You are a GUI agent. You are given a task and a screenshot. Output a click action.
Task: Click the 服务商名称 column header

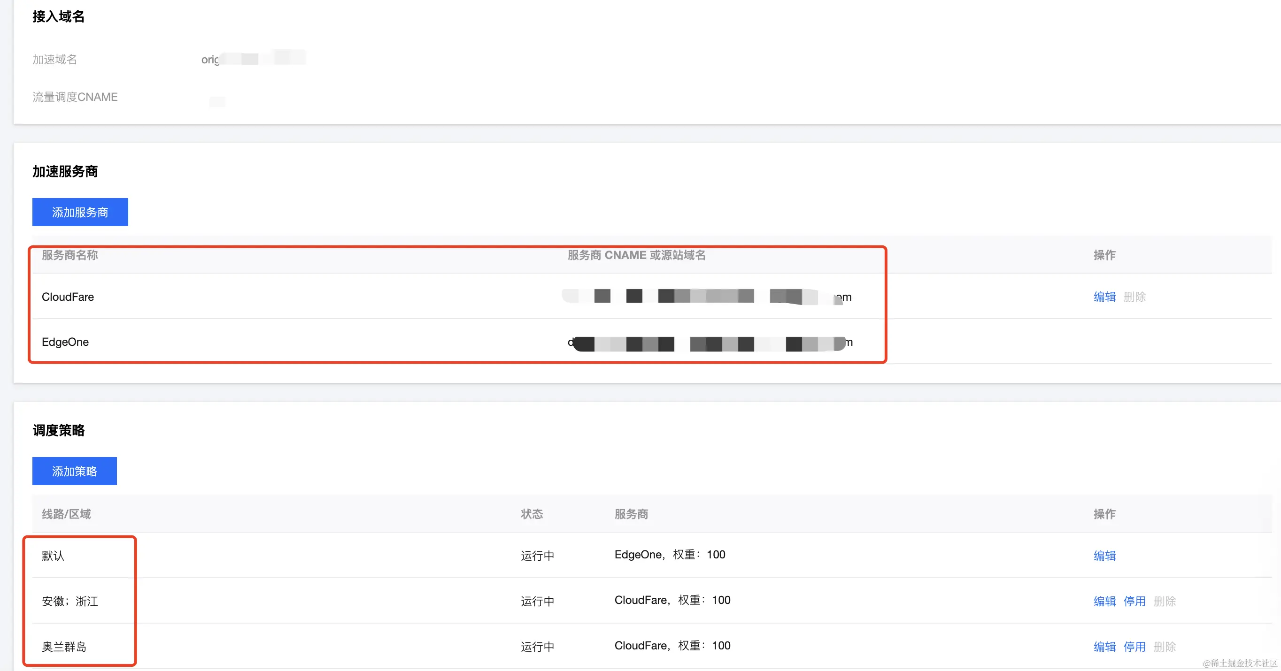click(69, 255)
